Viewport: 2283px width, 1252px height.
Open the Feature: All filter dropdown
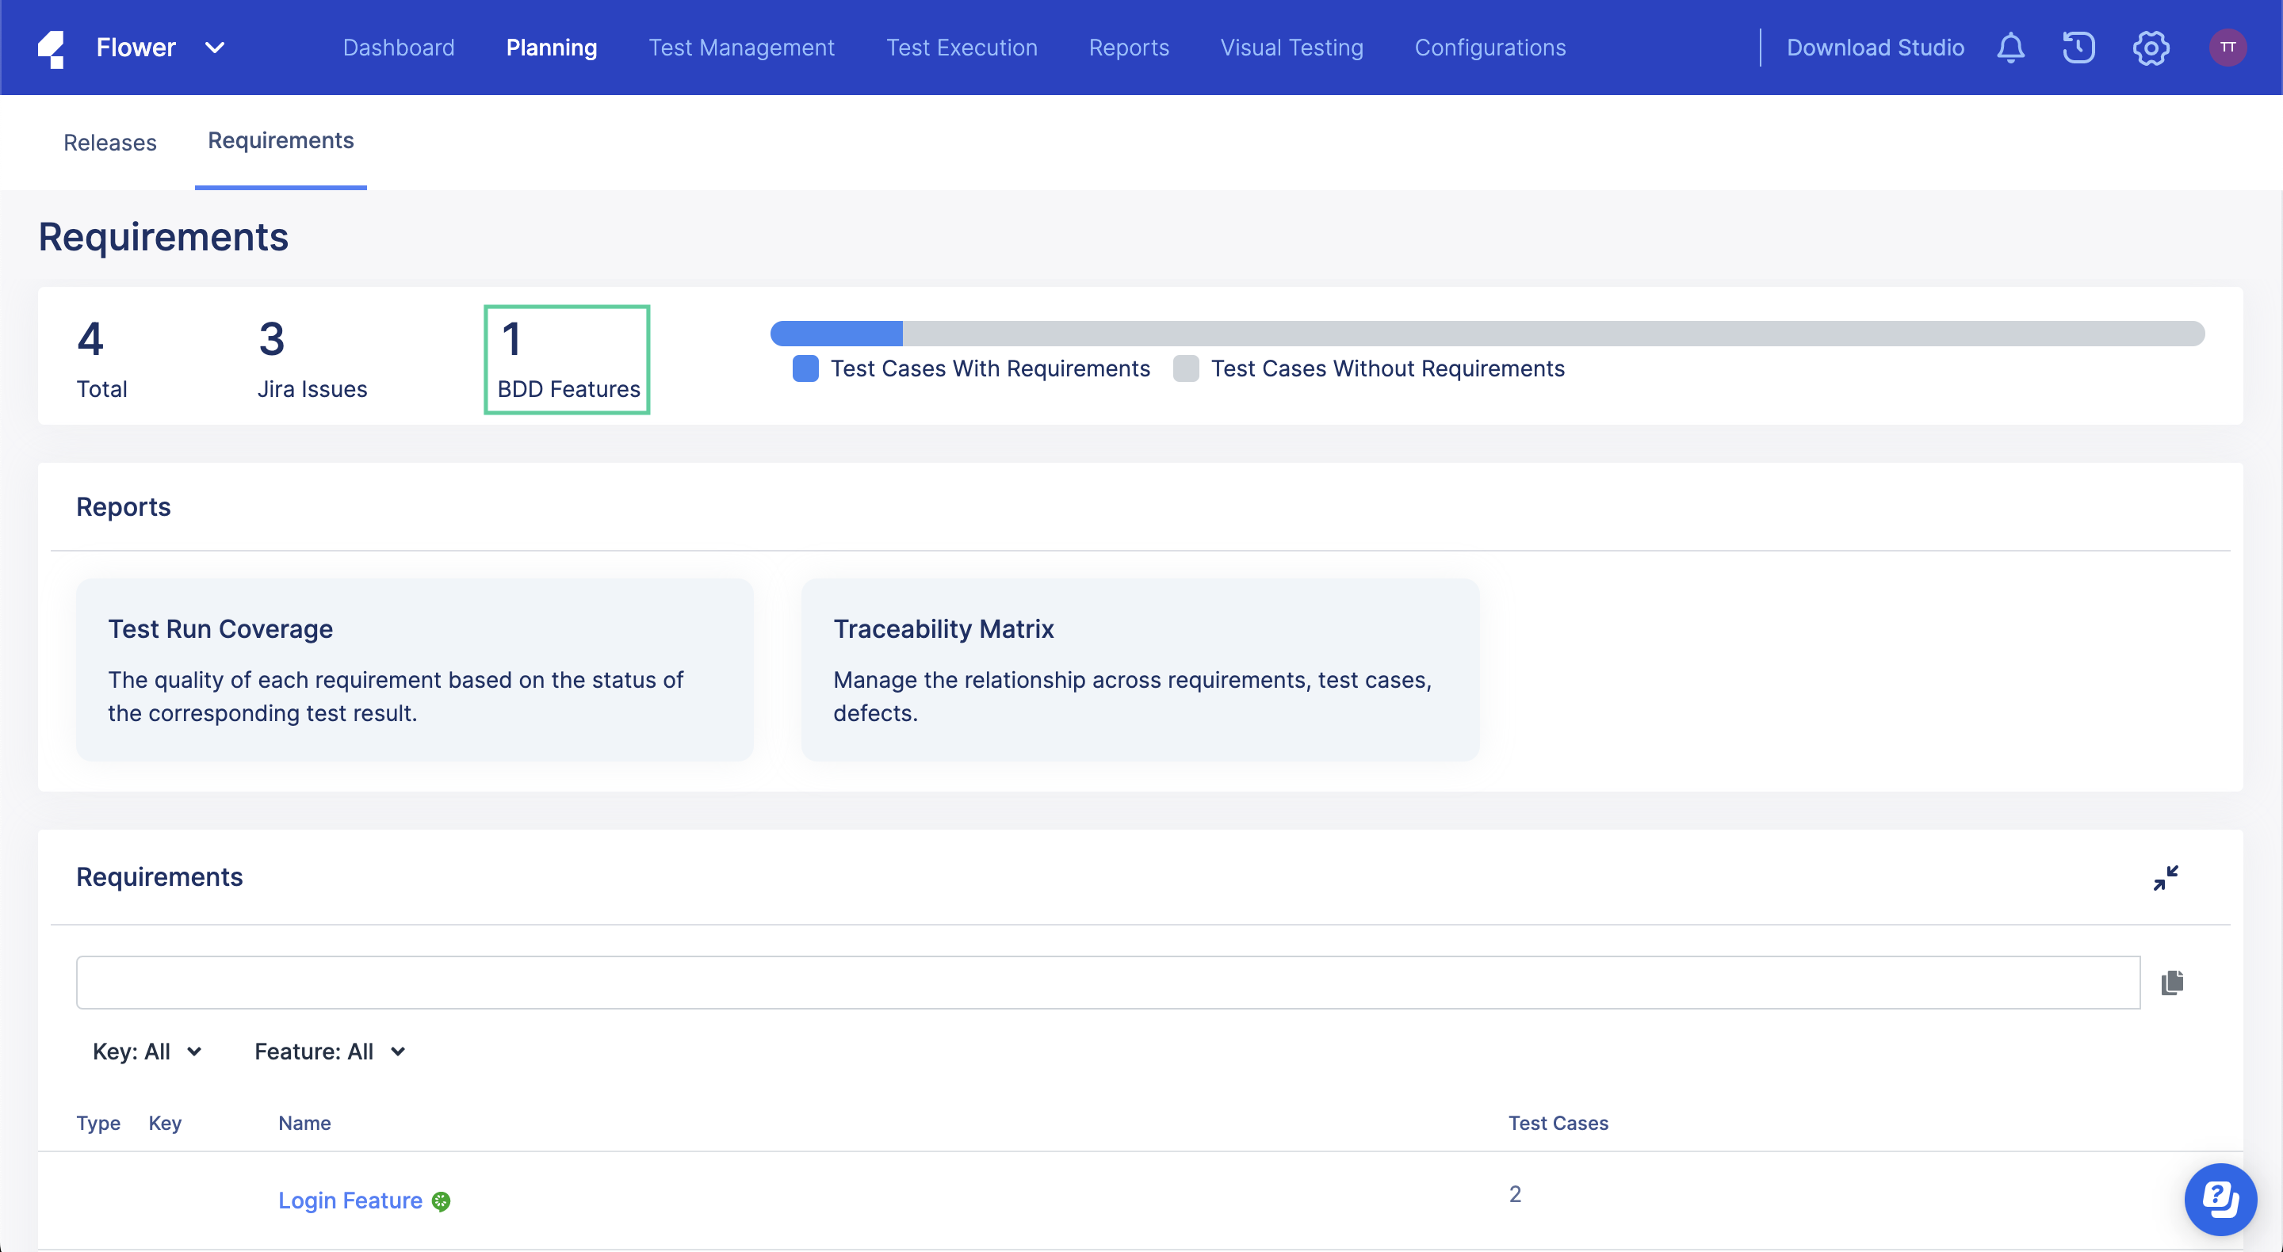(331, 1051)
